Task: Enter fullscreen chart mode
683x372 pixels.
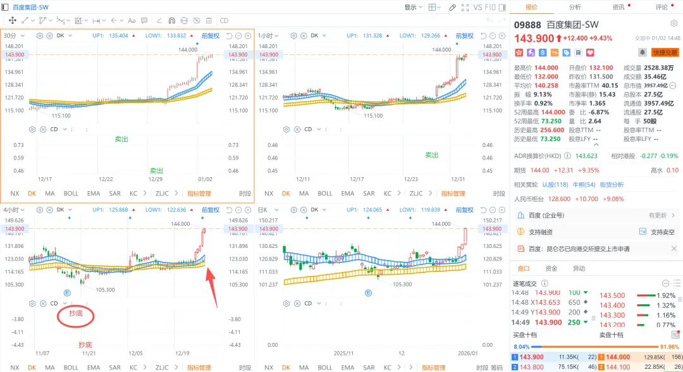Action: point(465,8)
